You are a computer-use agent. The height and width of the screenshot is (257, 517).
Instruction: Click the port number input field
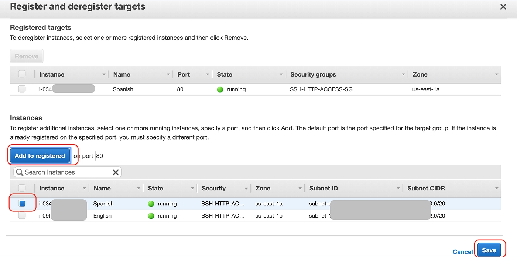(x=109, y=156)
